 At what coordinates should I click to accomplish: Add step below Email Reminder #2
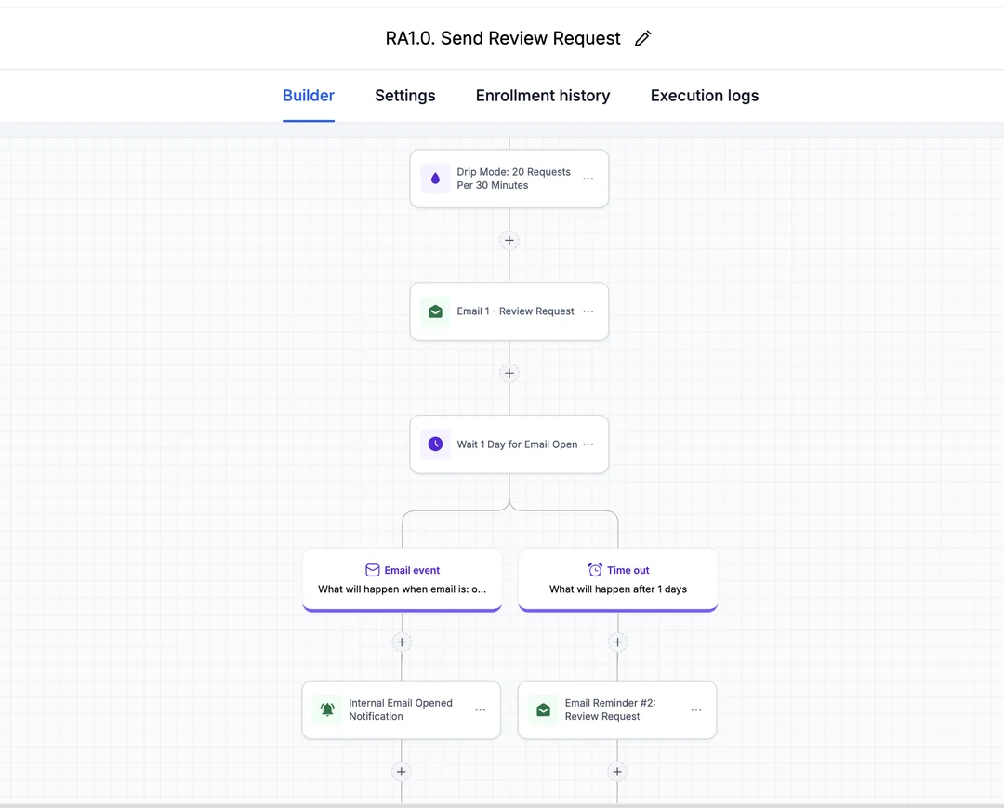point(617,772)
